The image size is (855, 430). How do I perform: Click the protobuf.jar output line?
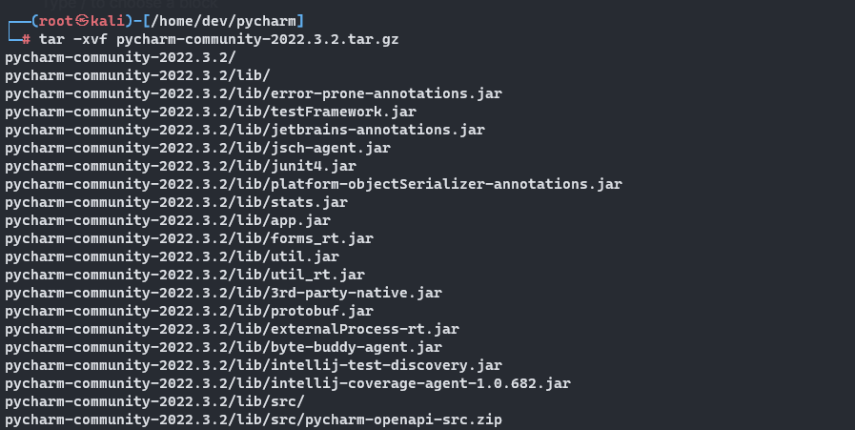189,311
